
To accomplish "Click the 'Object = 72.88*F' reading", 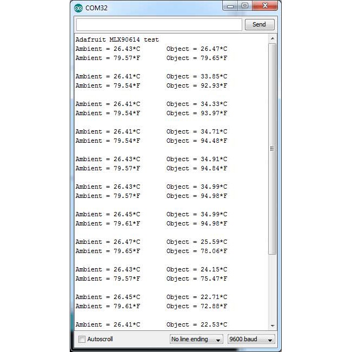I will pyautogui.click(x=197, y=307).
